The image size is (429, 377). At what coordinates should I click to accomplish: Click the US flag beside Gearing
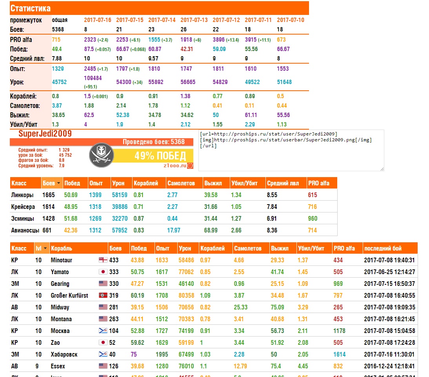(103, 284)
